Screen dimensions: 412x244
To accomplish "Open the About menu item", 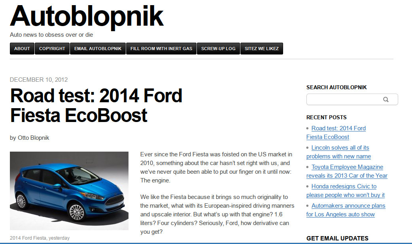I will 22,49.
